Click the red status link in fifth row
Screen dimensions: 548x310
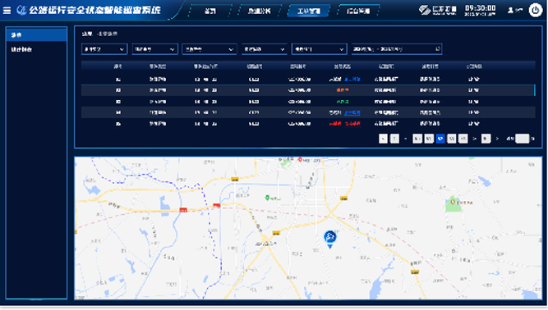pyautogui.click(x=352, y=124)
